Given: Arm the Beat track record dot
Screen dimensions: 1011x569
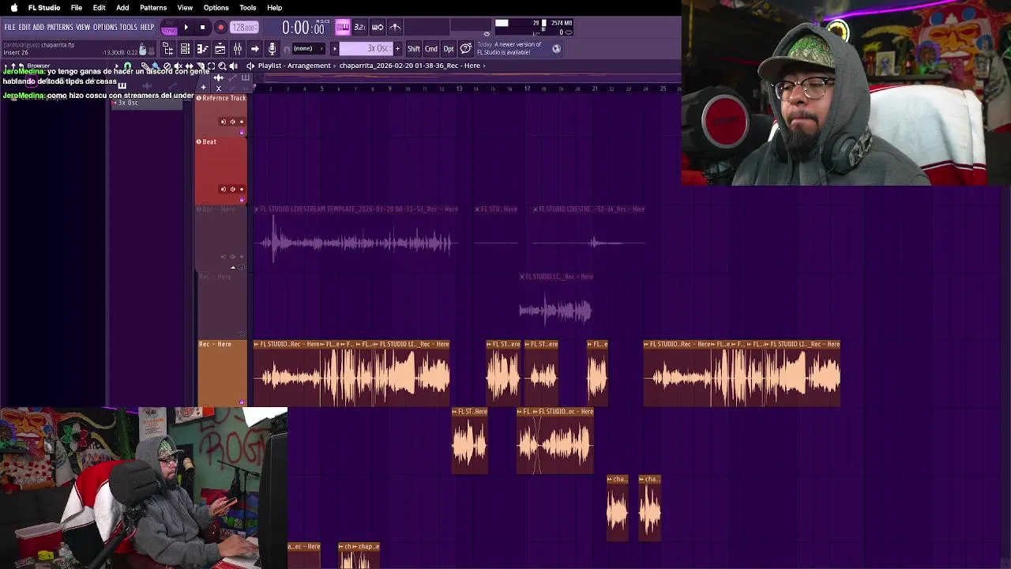Looking at the screenshot, I should [x=242, y=189].
